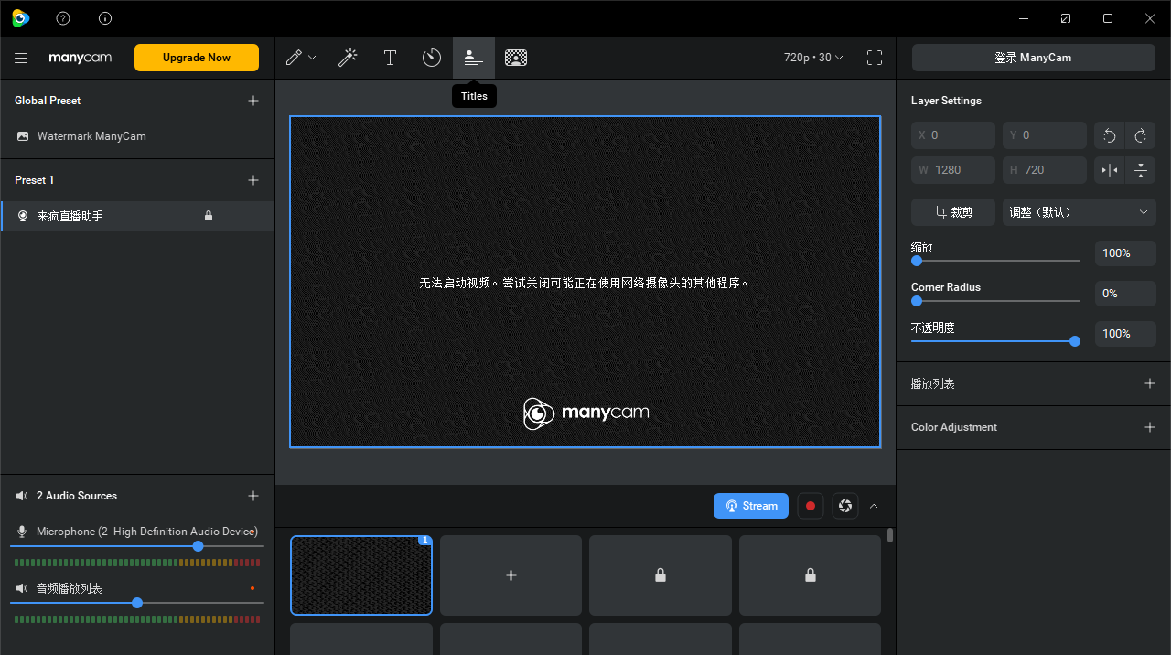1171x655 pixels.
Task: Select preset thumbnail 1
Action: pyautogui.click(x=361, y=575)
